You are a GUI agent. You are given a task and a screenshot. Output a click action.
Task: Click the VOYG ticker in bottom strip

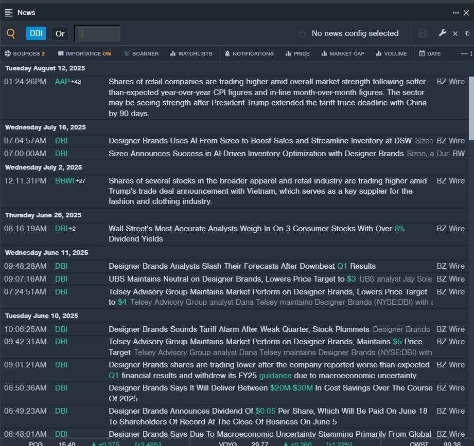228,444
